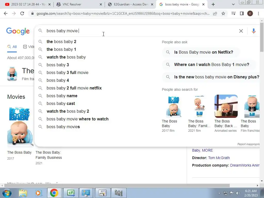This screenshot has width=264, height=198.
Task: Open DreamWorks Animation production company link
Action: click(x=245, y=165)
